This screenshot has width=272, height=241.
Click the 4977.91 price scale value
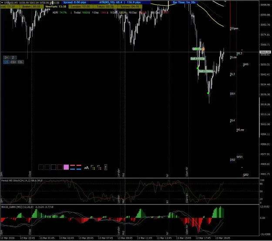coord(265,154)
